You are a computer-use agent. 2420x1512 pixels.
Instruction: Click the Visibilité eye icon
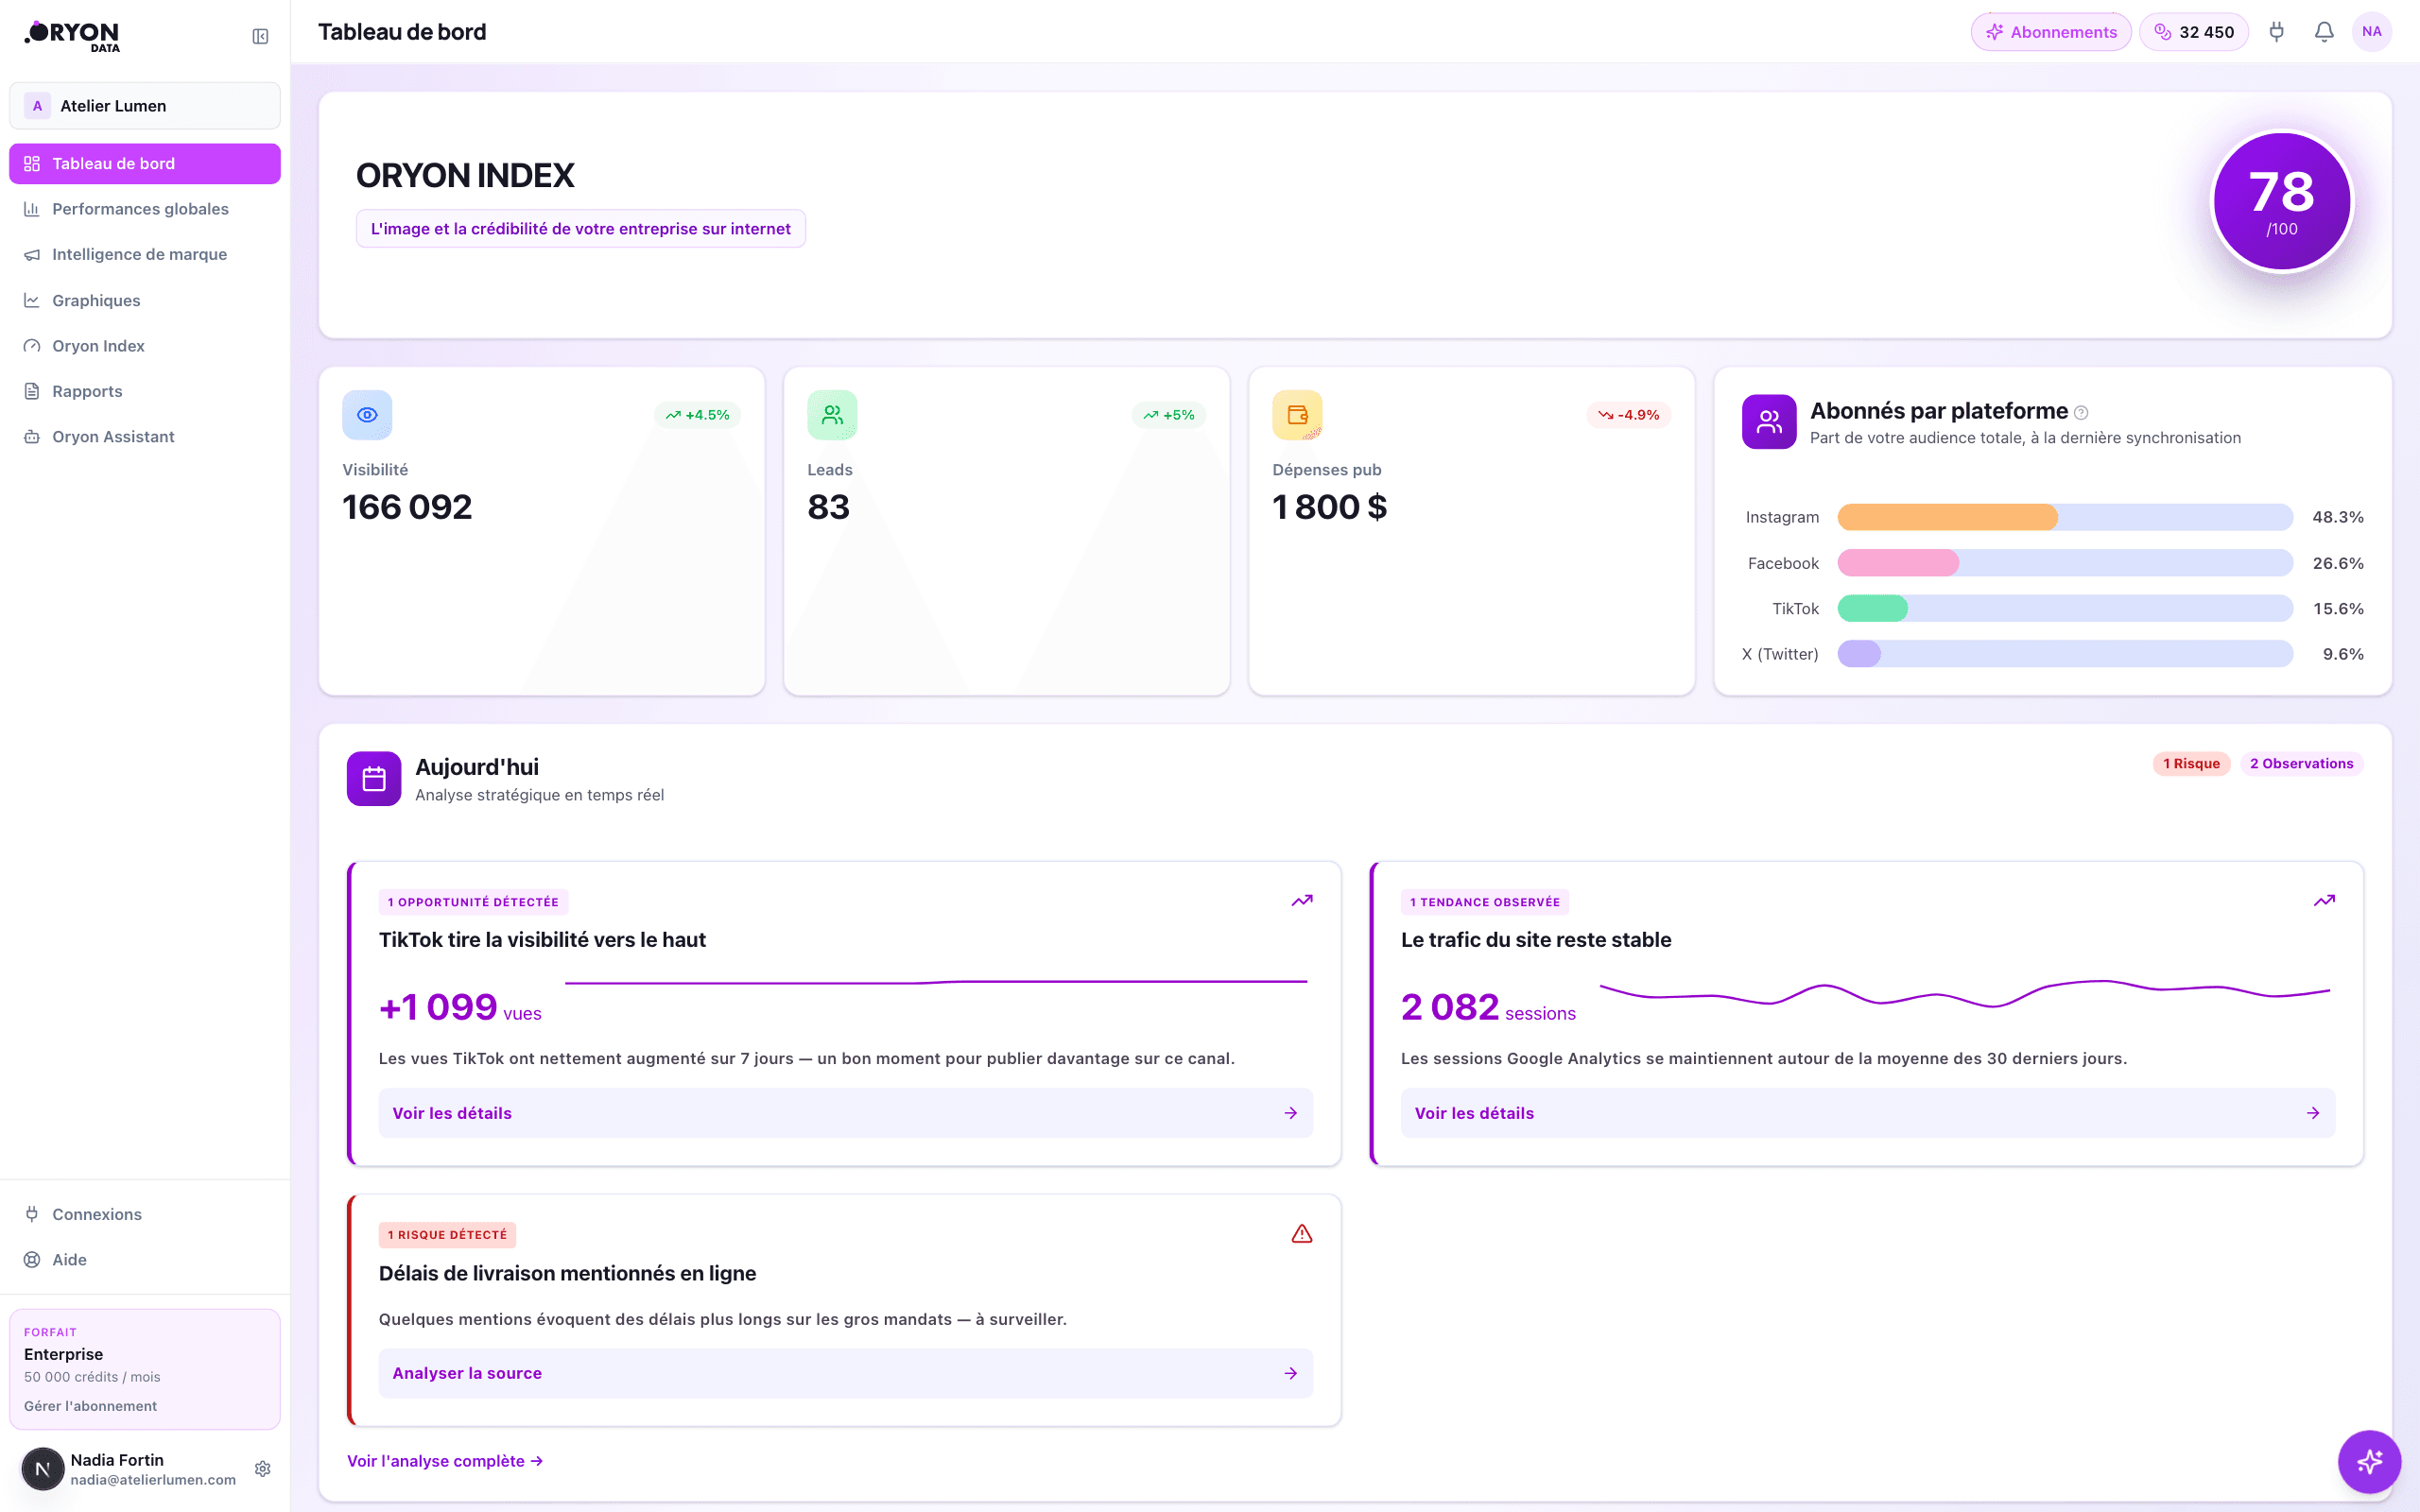(367, 415)
